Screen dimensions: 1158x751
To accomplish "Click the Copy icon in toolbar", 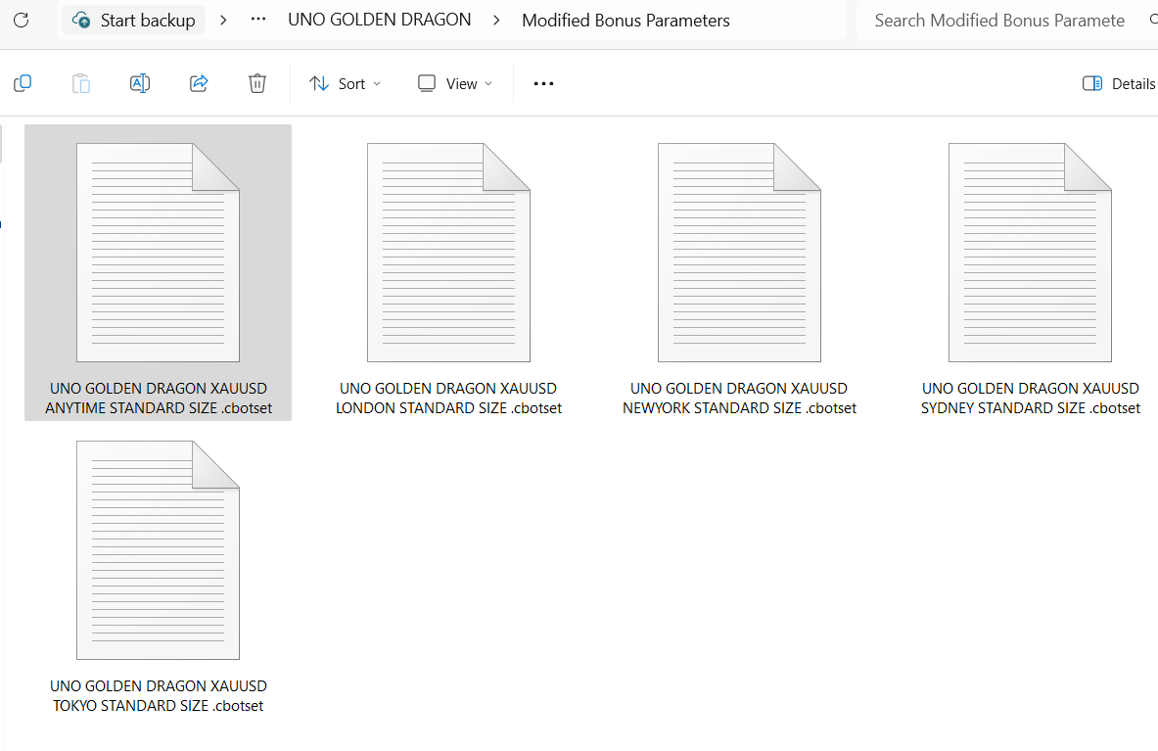I will coord(23,84).
